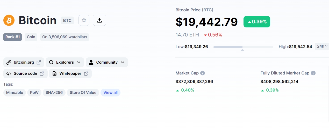
Task: Click the green 0.39% price change badge
Action: coord(257,22)
